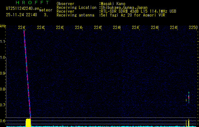The height and width of the screenshot is (127, 199).
Task: Click the cyan noise-level strip at bottom
Action: point(102,126)
